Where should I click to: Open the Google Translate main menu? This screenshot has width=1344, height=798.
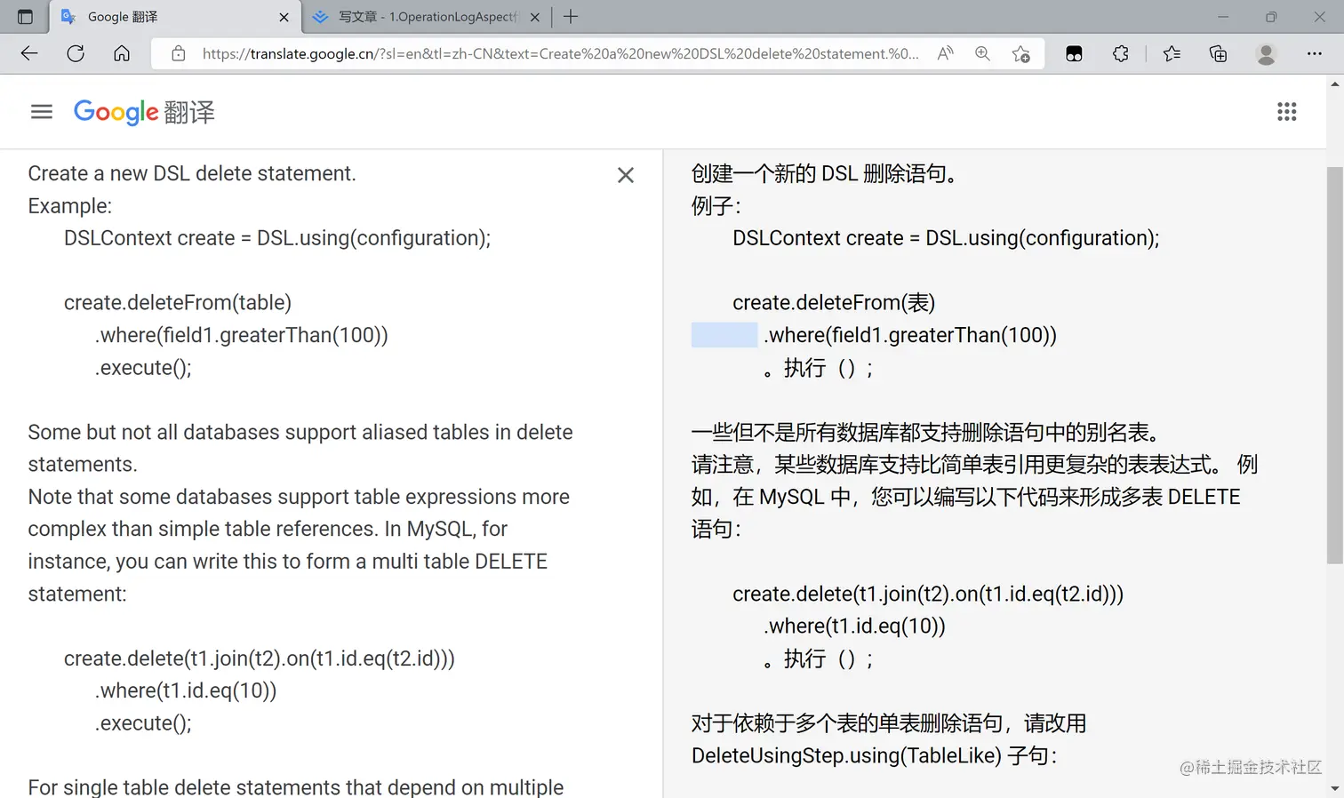pyautogui.click(x=42, y=111)
